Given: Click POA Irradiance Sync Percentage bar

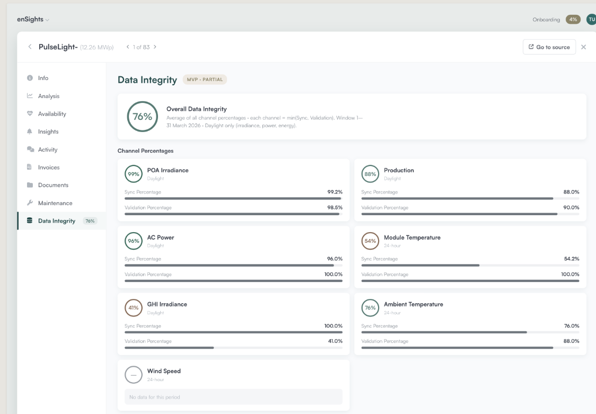Looking at the screenshot, I should [233, 198].
